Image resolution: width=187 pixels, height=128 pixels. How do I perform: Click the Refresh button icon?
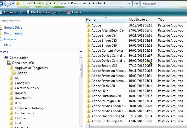click(136, 3)
